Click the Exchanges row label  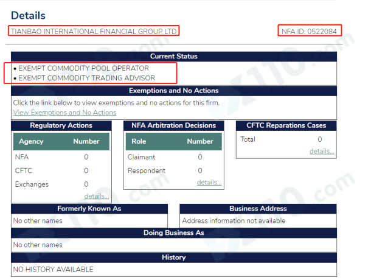click(x=32, y=184)
